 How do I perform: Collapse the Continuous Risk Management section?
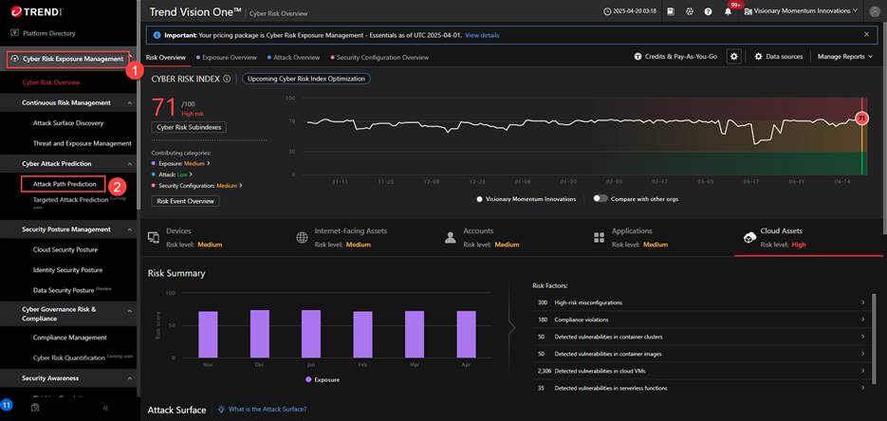coord(130,102)
